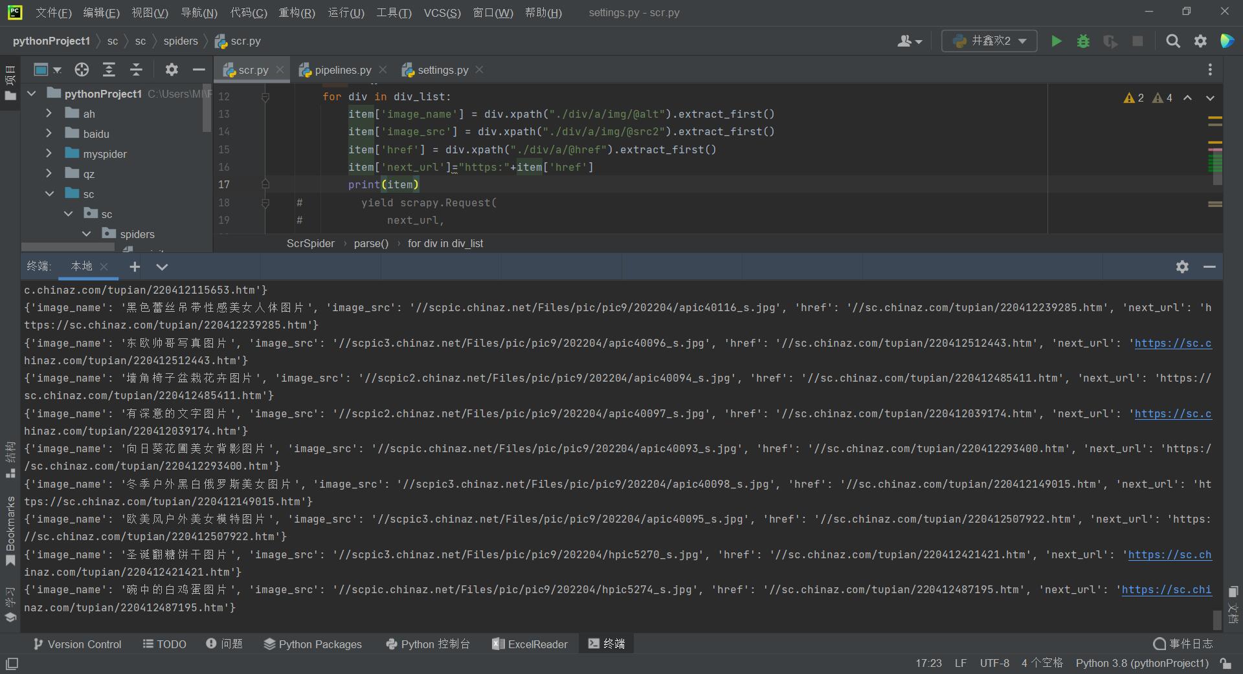
Task: Open editor tabs more options menu
Action: [x=1210, y=70]
